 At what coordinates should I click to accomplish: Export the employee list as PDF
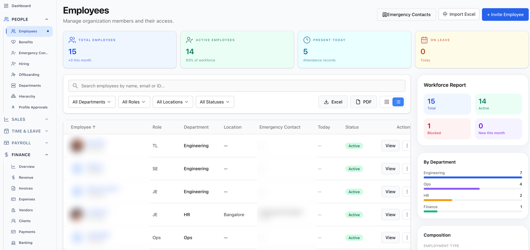click(364, 102)
